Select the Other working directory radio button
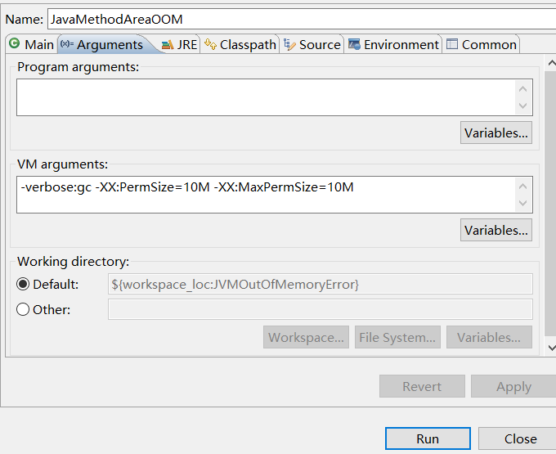 tap(23, 309)
